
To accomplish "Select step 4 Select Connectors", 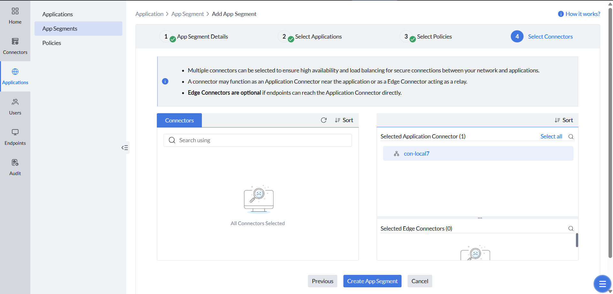I will point(542,37).
